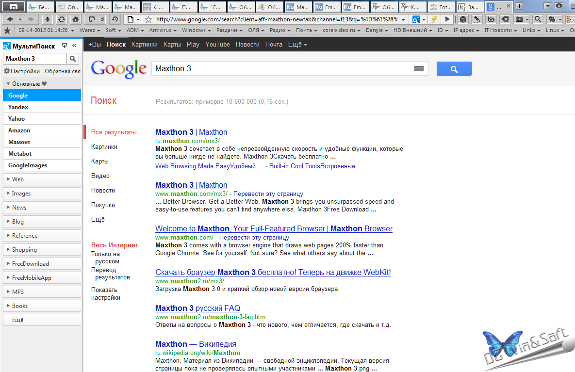
Task: Click the magnifier icon in the toolbar
Action: point(538,19)
